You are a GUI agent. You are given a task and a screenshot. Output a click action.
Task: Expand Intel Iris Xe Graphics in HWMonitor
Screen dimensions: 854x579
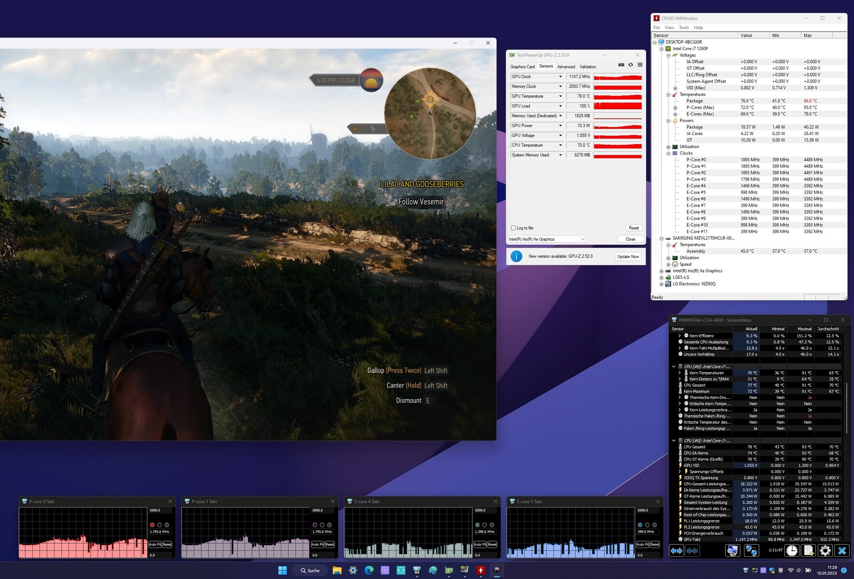click(661, 271)
